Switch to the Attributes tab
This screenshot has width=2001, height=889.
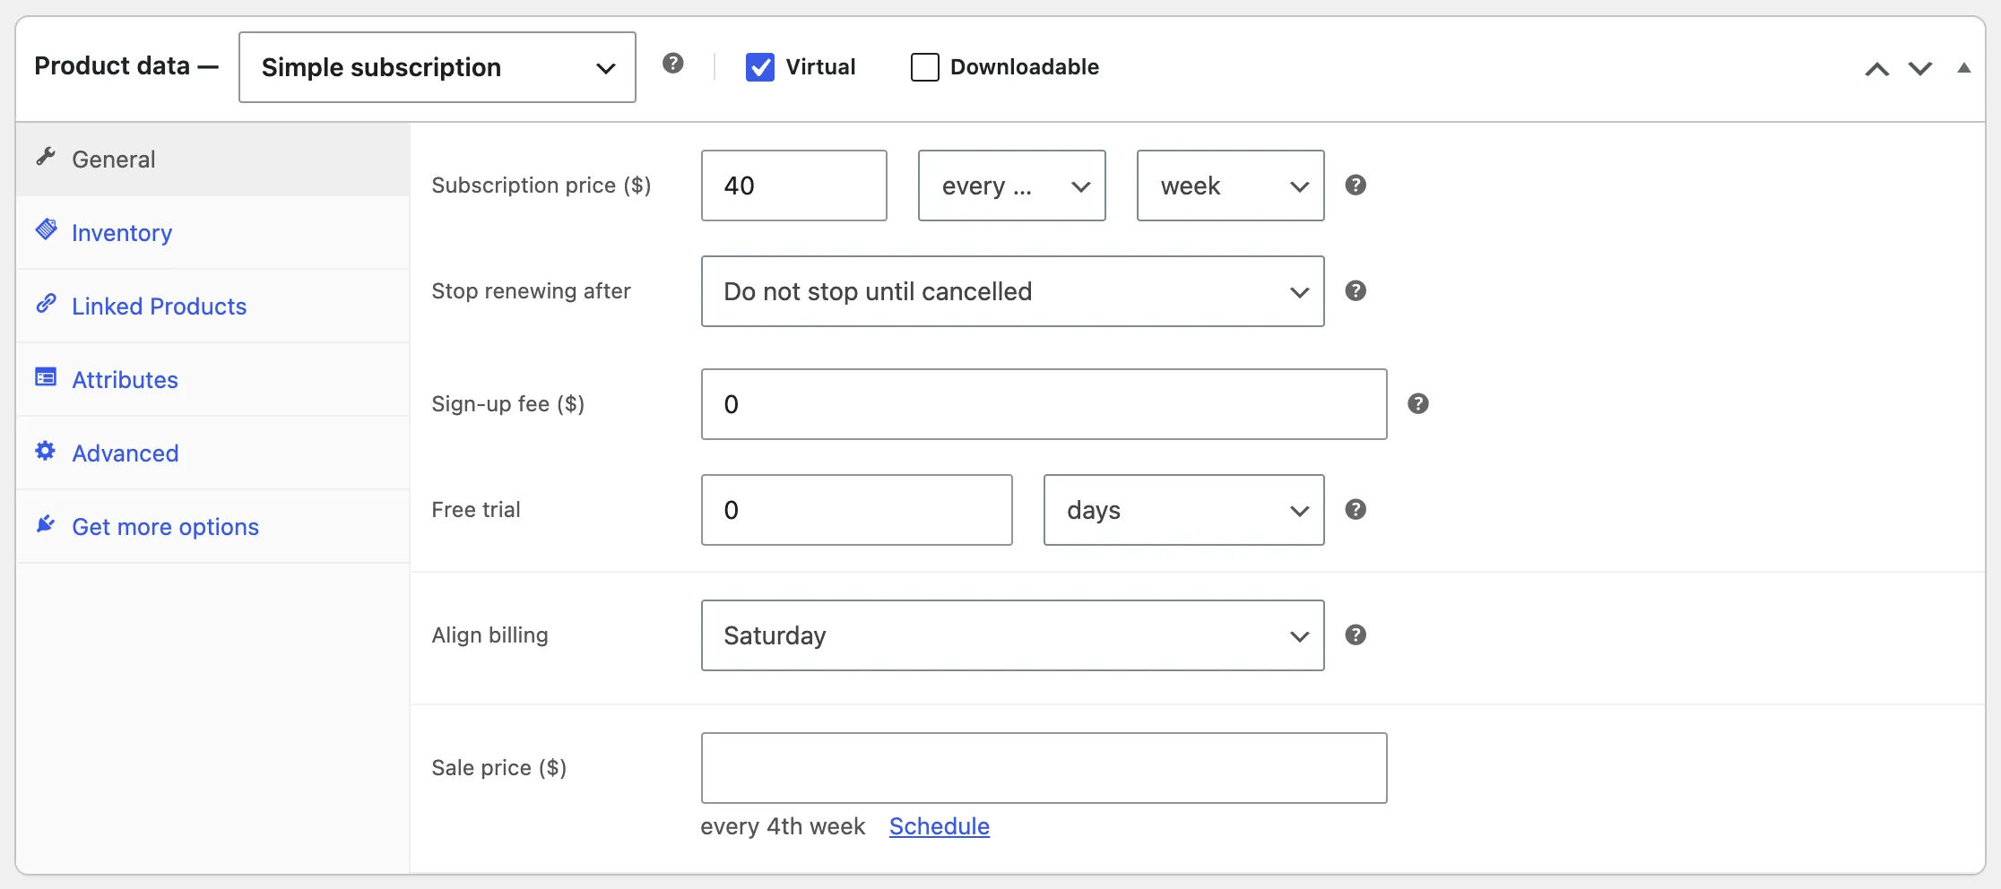212,380
